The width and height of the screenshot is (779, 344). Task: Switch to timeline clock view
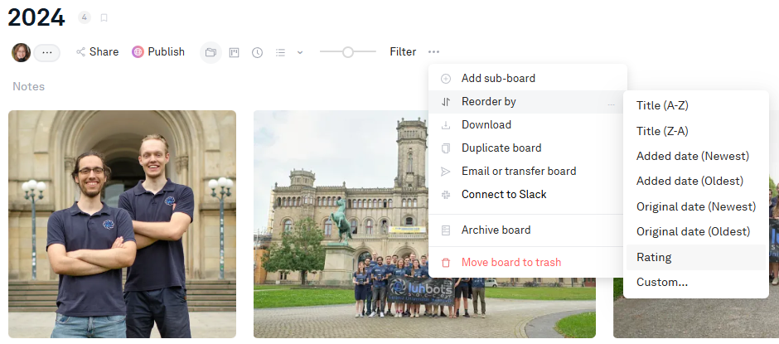(x=258, y=52)
